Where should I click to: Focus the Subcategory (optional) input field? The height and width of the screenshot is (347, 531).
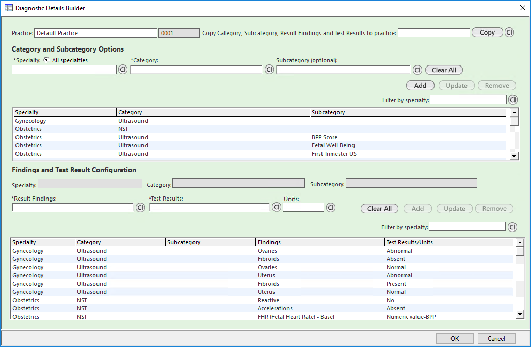coord(343,70)
